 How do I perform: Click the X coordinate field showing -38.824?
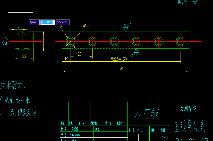point(48,22)
